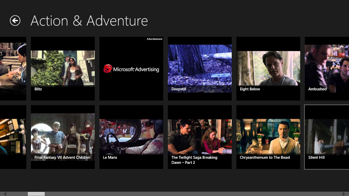Go back using the circled arrow button
Screen dimensions: 349x196
(x=15, y=21)
